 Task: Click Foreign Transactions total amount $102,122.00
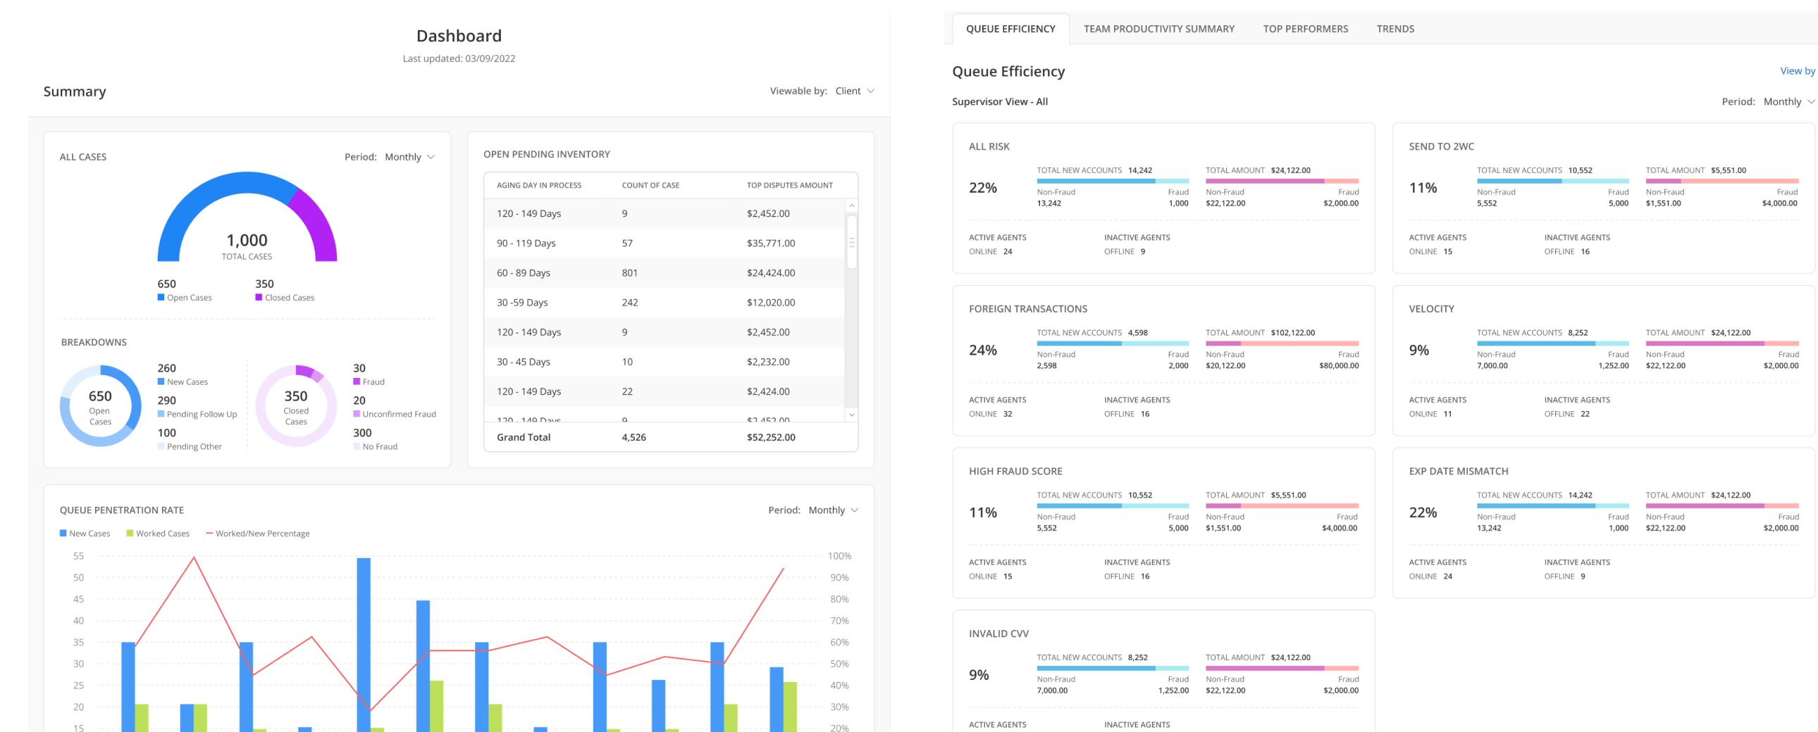(x=1292, y=333)
